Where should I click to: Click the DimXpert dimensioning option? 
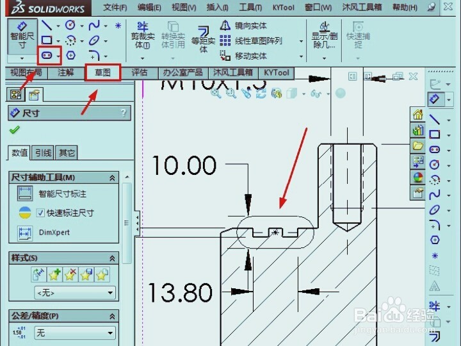point(44,233)
